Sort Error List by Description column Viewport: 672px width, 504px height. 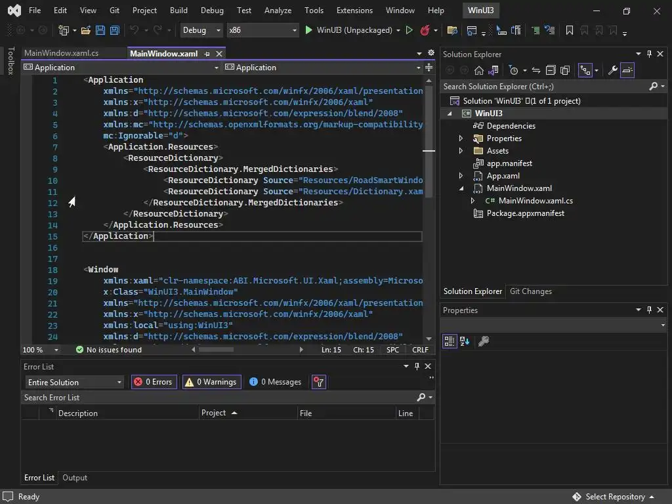(127, 413)
